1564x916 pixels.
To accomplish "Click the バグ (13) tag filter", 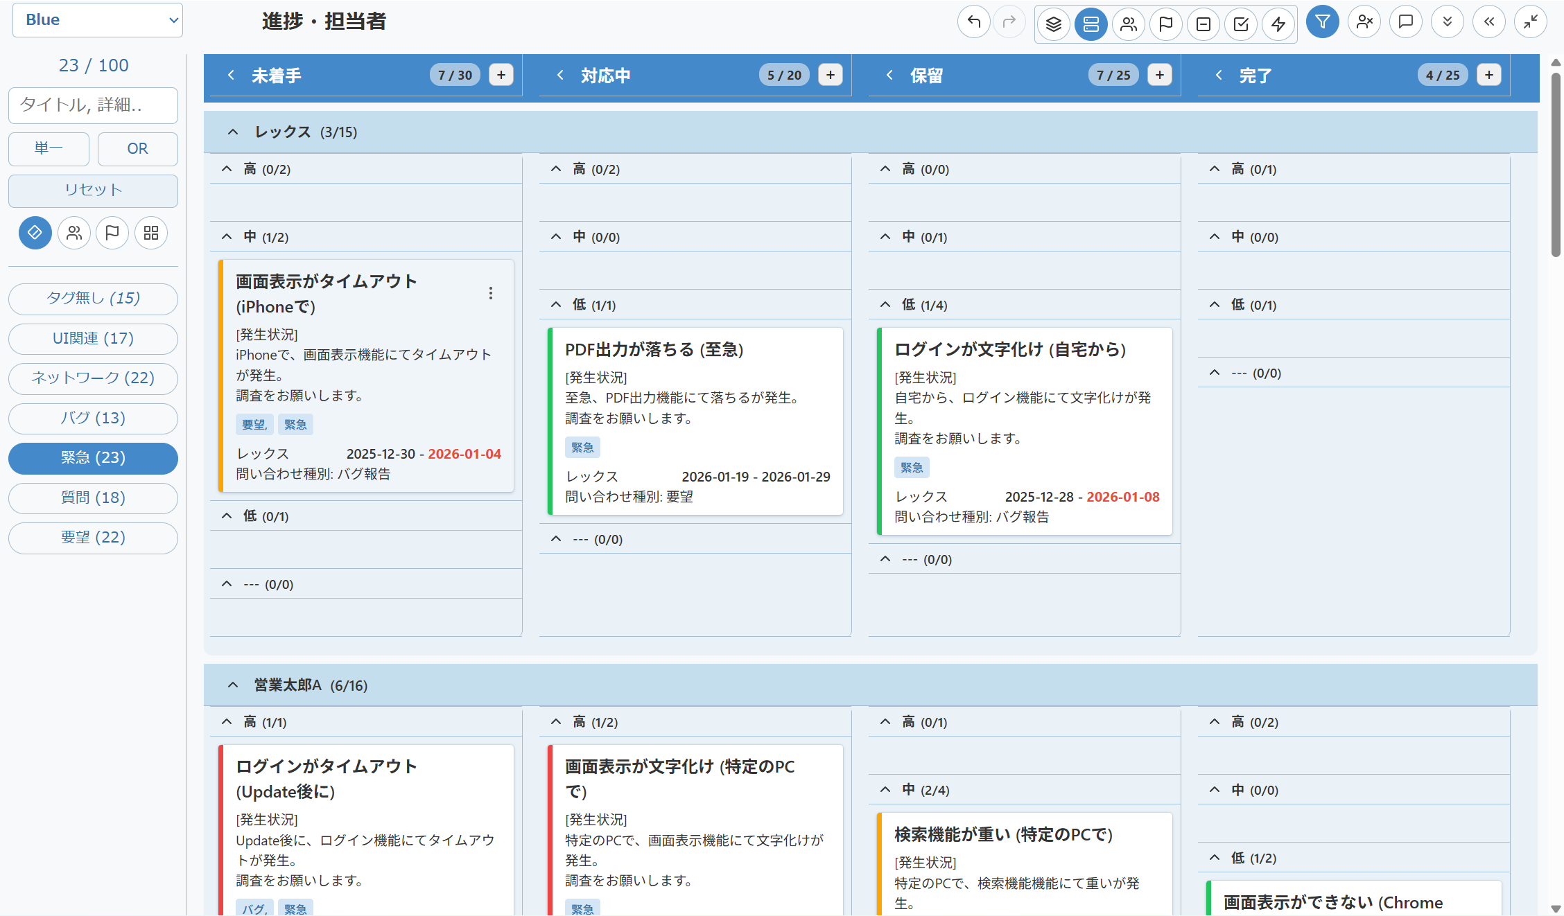I will (93, 418).
